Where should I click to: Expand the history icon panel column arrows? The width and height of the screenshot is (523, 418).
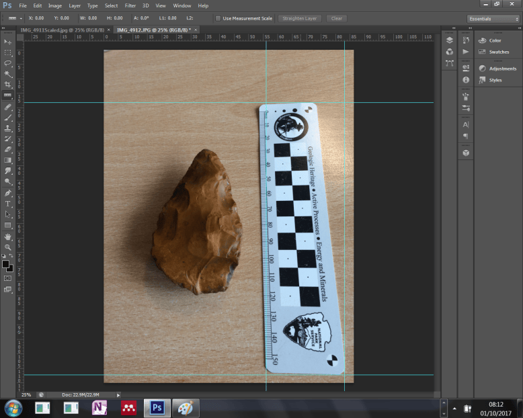471,28
